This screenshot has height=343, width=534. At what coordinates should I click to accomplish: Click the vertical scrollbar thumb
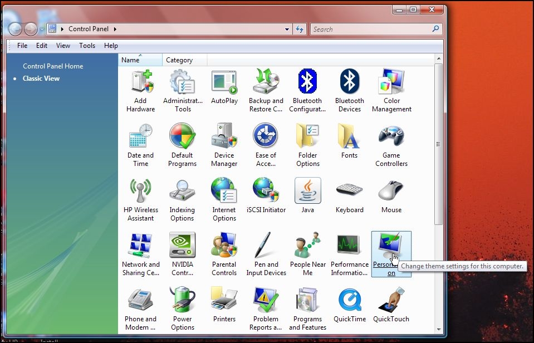439,144
